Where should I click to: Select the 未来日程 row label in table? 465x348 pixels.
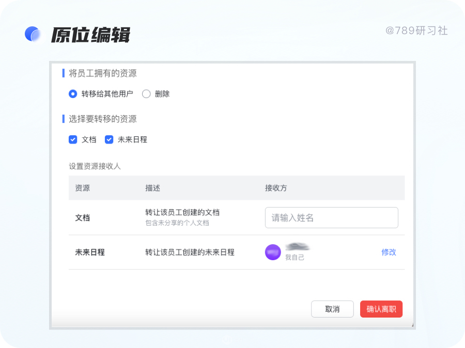90,252
